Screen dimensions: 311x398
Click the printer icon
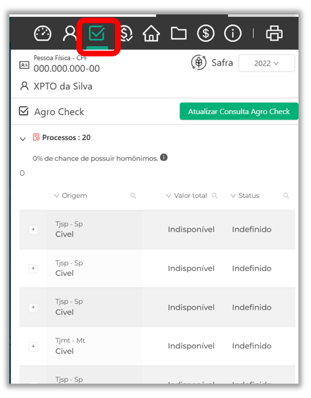[274, 33]
